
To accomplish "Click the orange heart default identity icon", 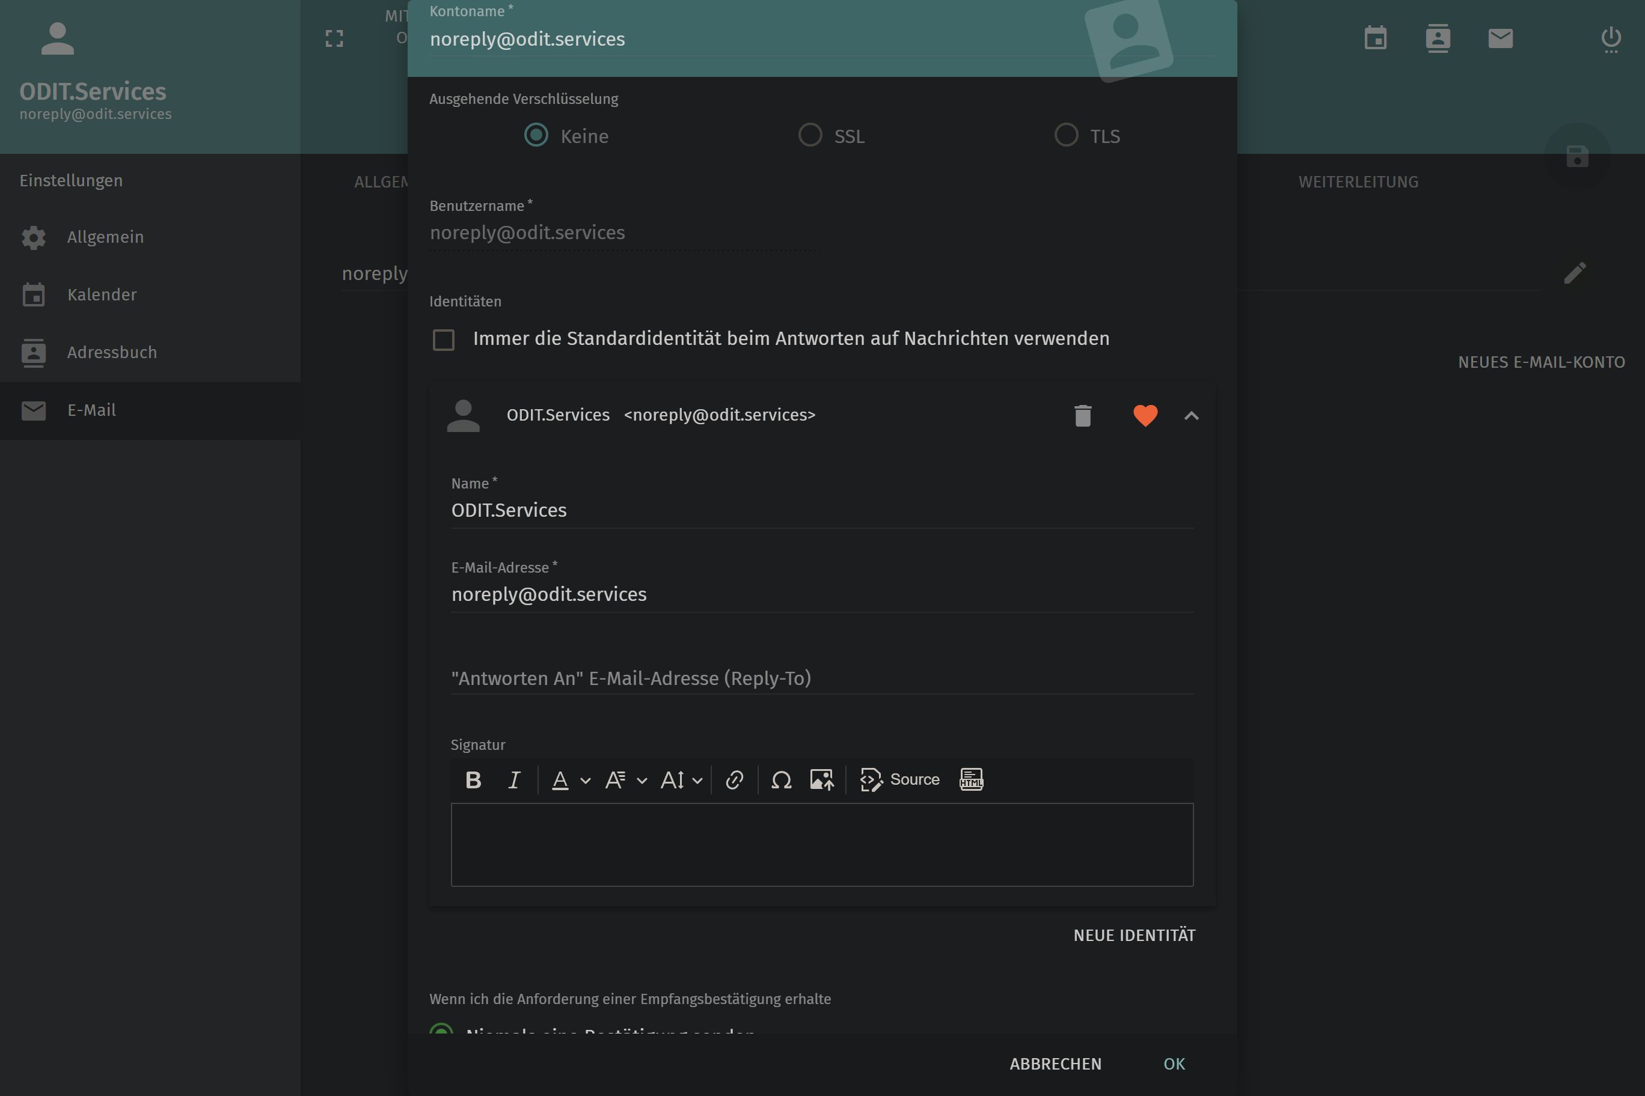I will (x=1145, y=415).
